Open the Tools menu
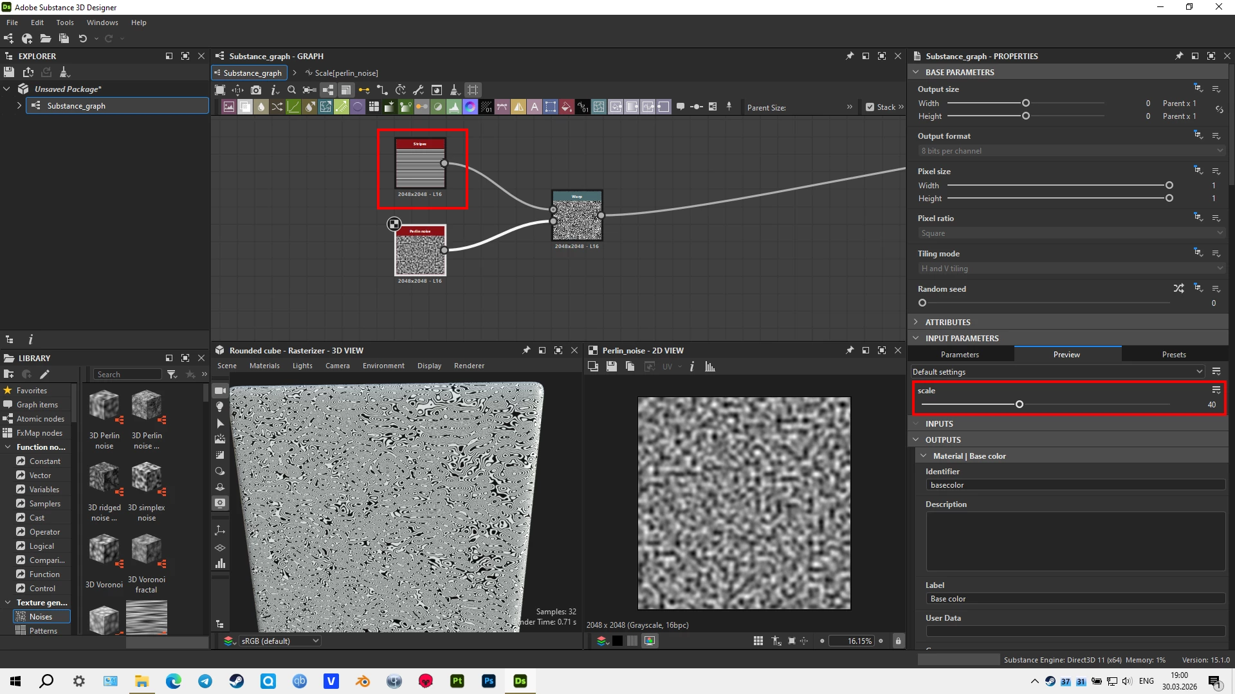The image size is (1235, 694). click(64, 22)
